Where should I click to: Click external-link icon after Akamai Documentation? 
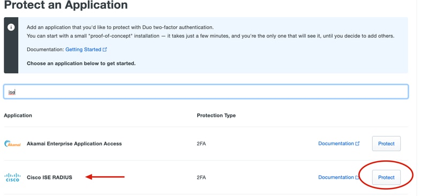(358, 144)
